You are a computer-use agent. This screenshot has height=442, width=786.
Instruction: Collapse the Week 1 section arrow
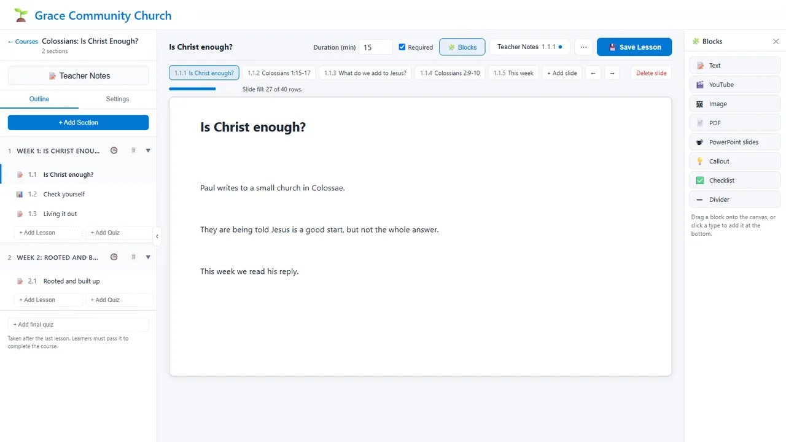(148, 150)
